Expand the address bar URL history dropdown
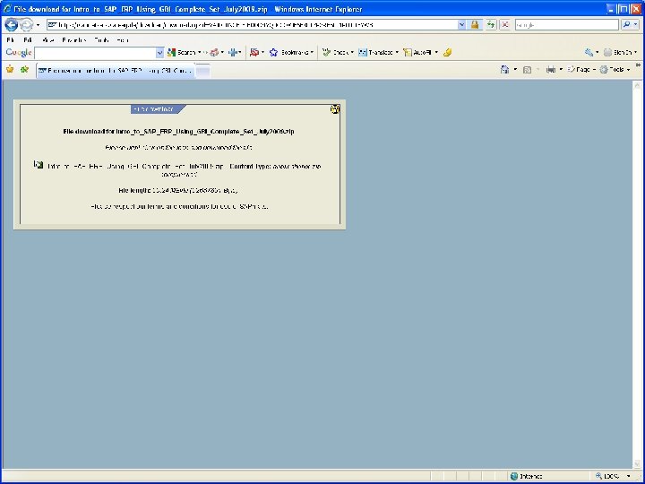The width and height of the screenshot is (645, 484). (x=461, y=25)
